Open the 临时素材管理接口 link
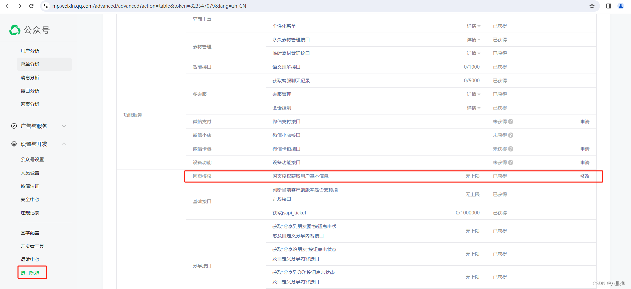 click(x=291, y=53)
